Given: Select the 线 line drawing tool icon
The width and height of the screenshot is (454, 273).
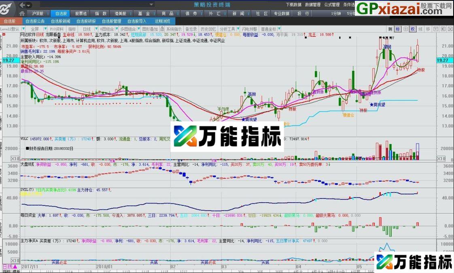Looking at the screenshot, I should coord(420,29).
